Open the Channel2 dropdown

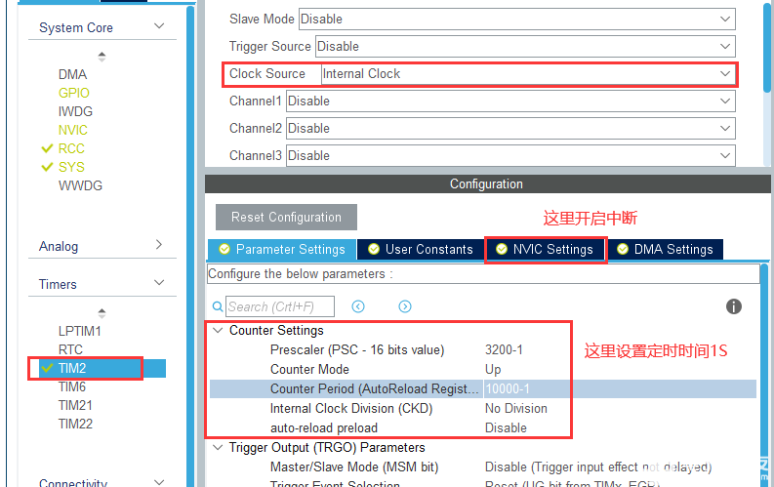(x=510, y=128)
